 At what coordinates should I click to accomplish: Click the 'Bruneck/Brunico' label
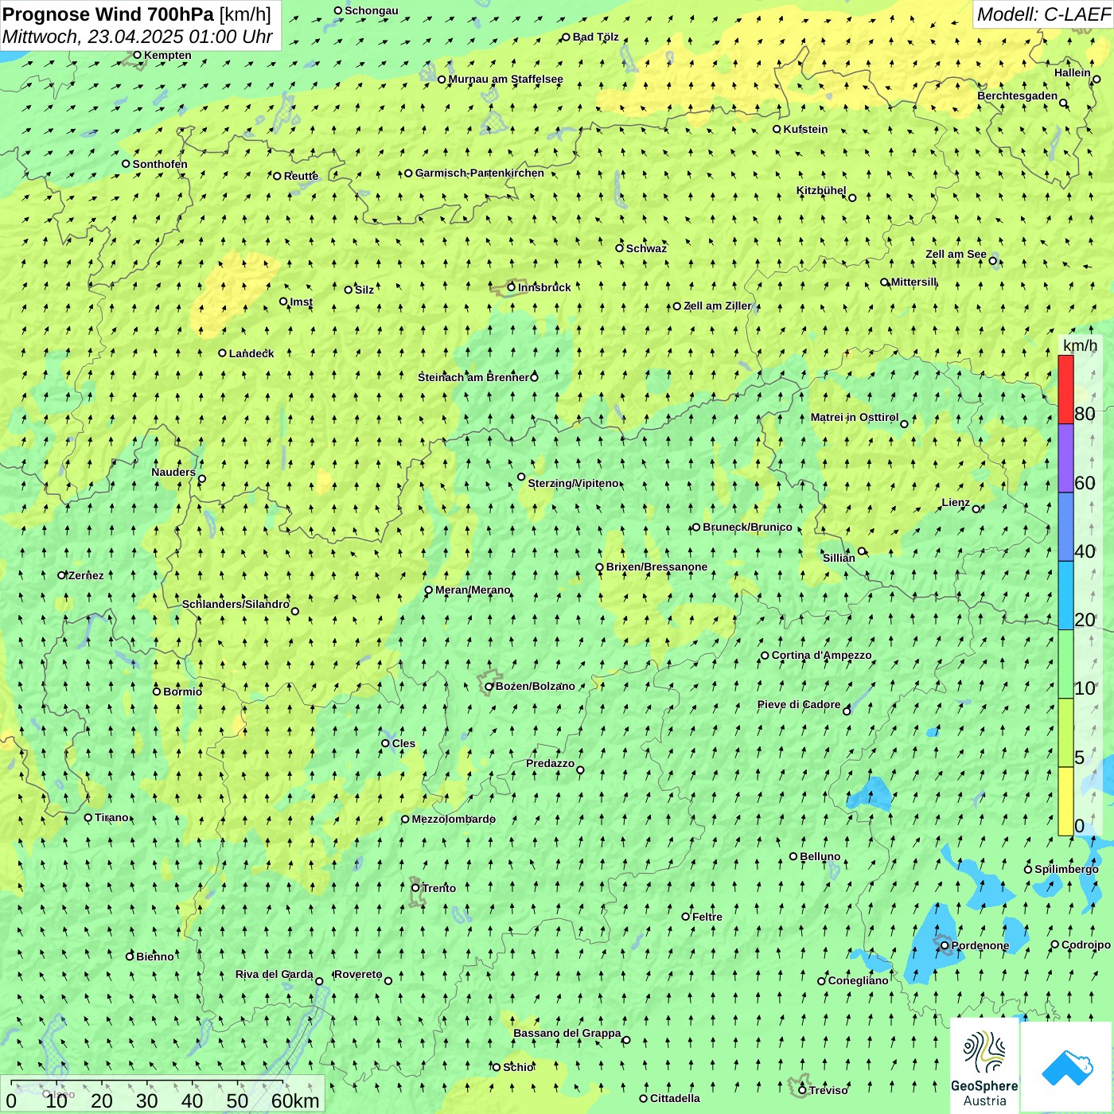pyautogui.click(x=747, y=527)
